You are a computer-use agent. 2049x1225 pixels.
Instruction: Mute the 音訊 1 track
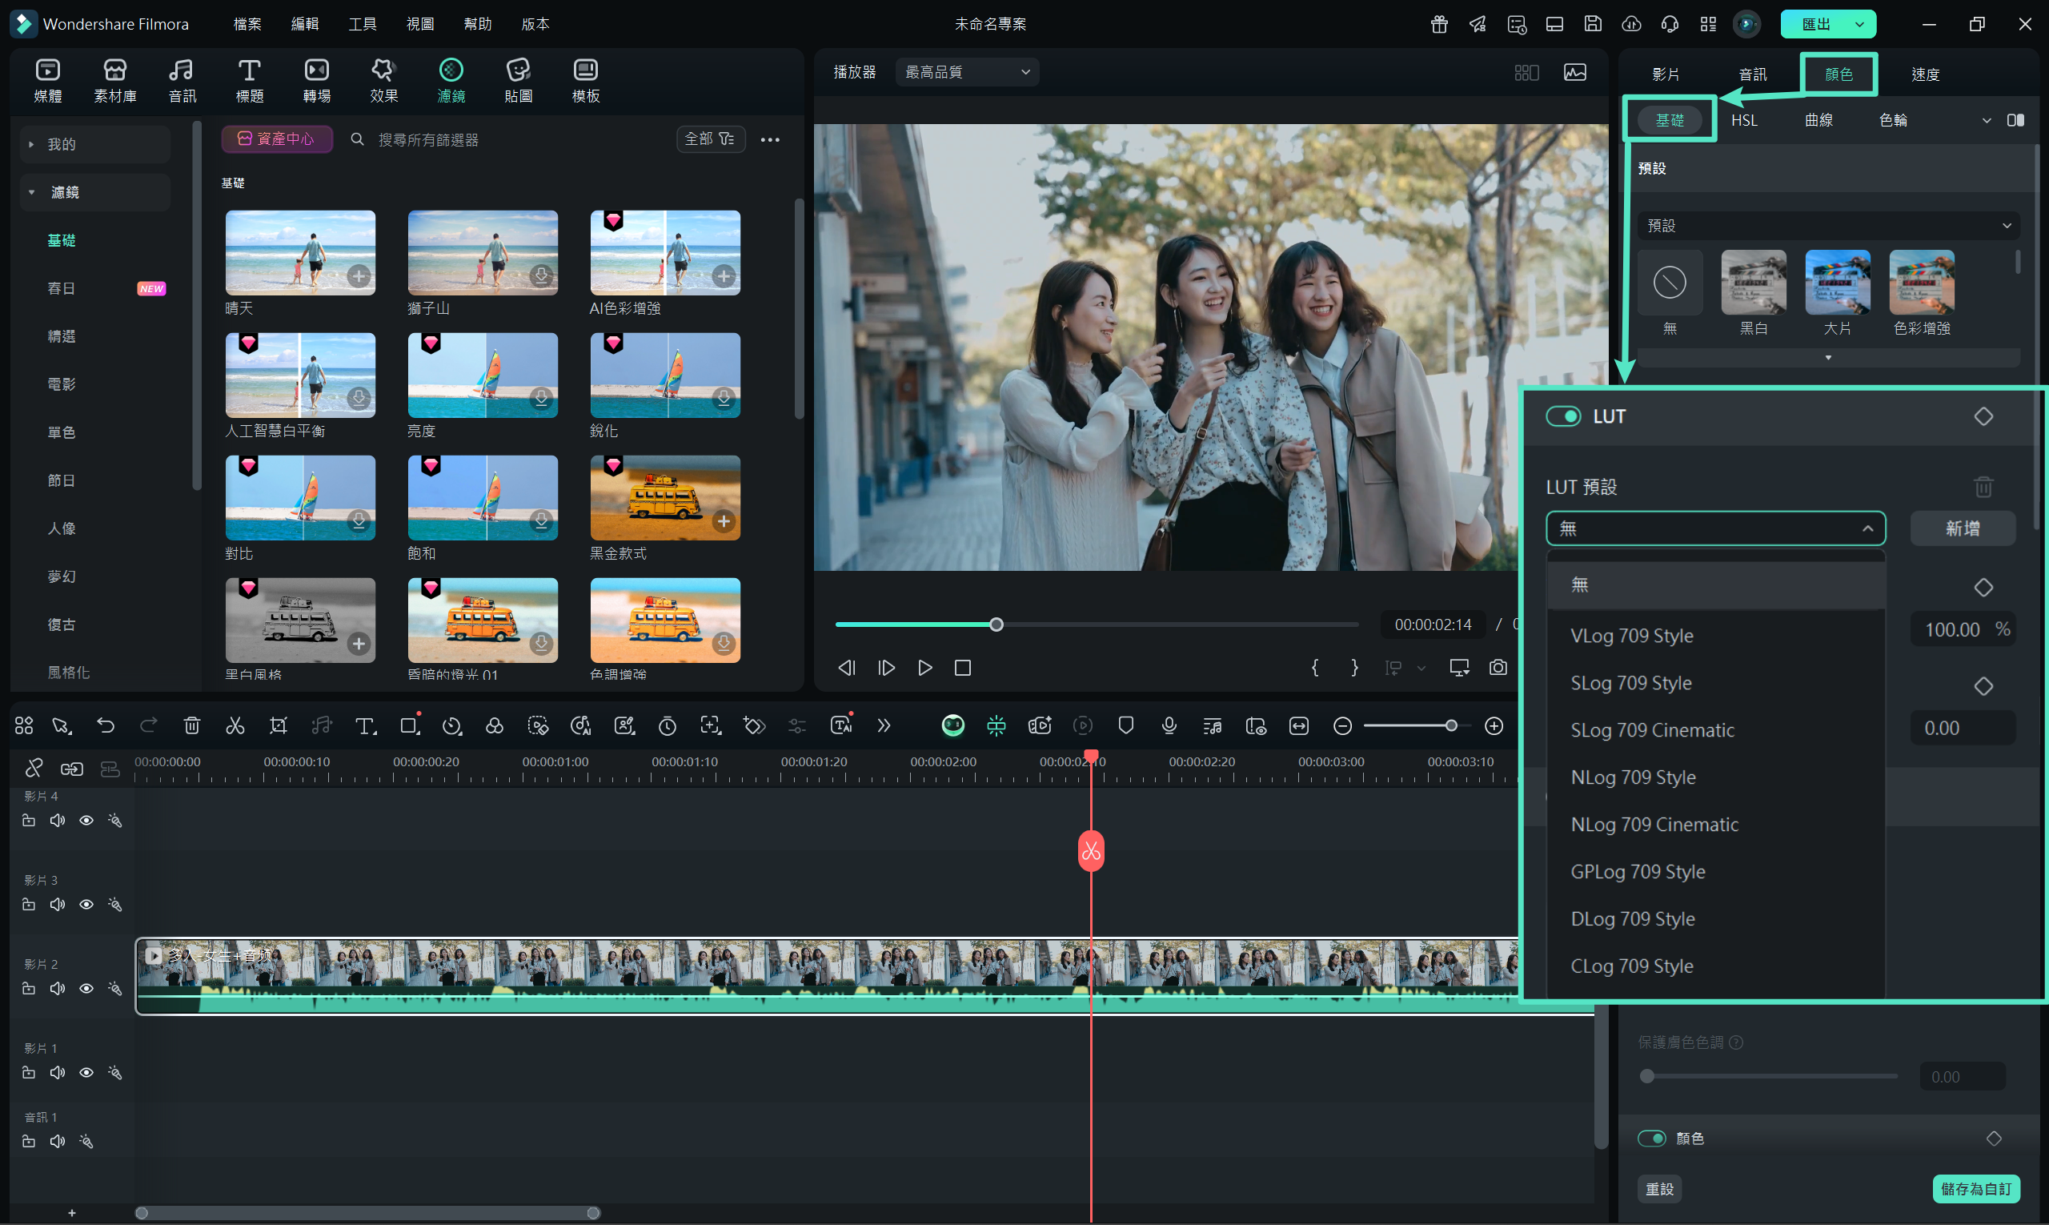(x=57, y=1142)
